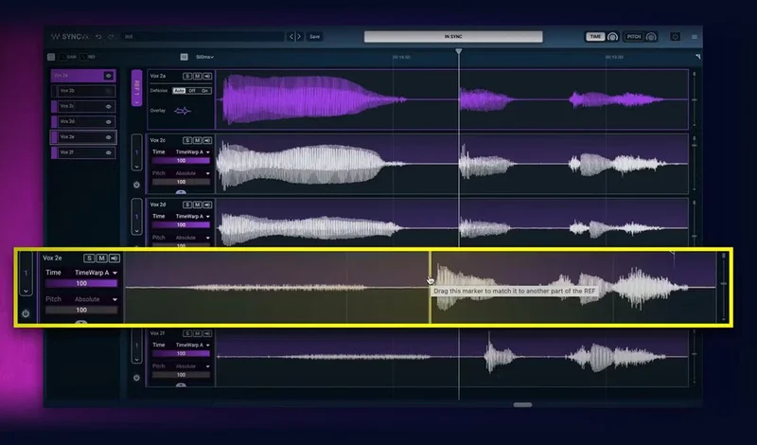
Task: Click the speaker icon on Vox 2a
Action: click(x=207, y=77)
